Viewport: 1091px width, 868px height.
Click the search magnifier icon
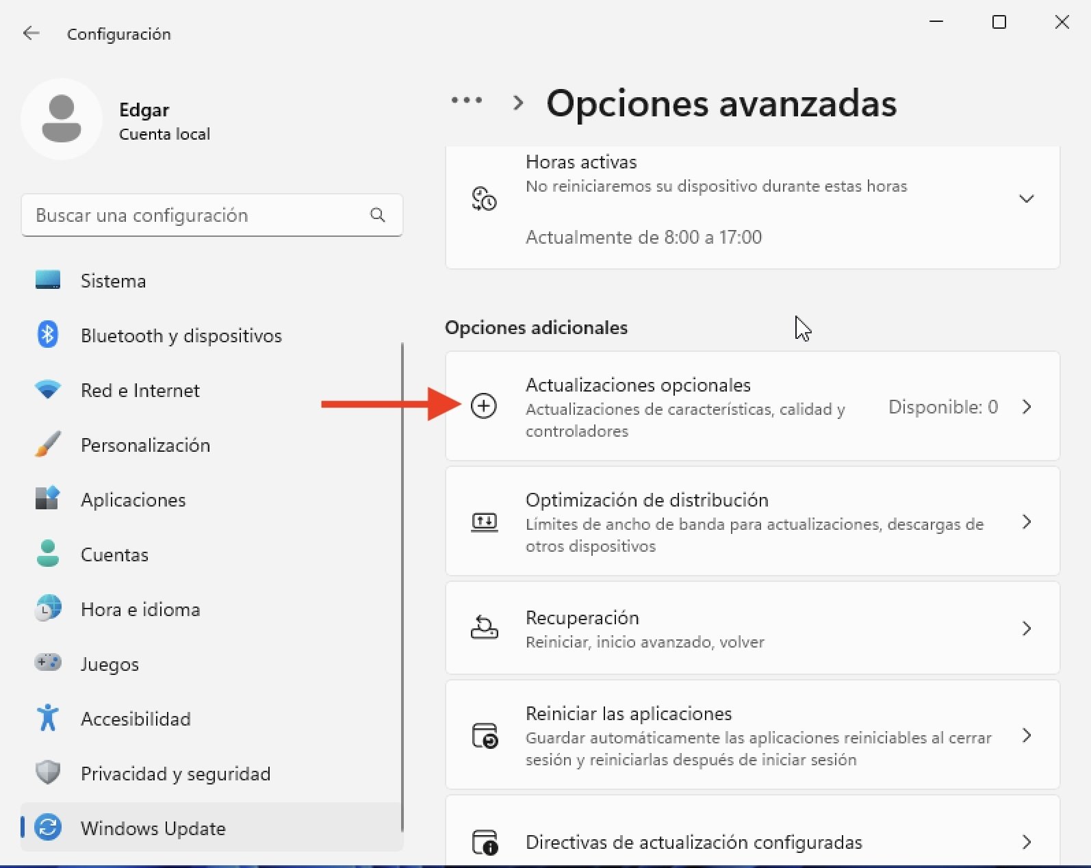point(377,215)
